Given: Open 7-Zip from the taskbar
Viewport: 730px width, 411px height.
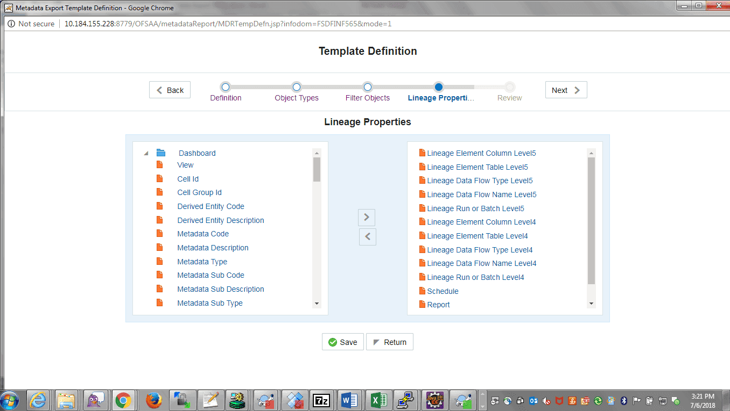Looking at the screenshot, I should 322,400.
